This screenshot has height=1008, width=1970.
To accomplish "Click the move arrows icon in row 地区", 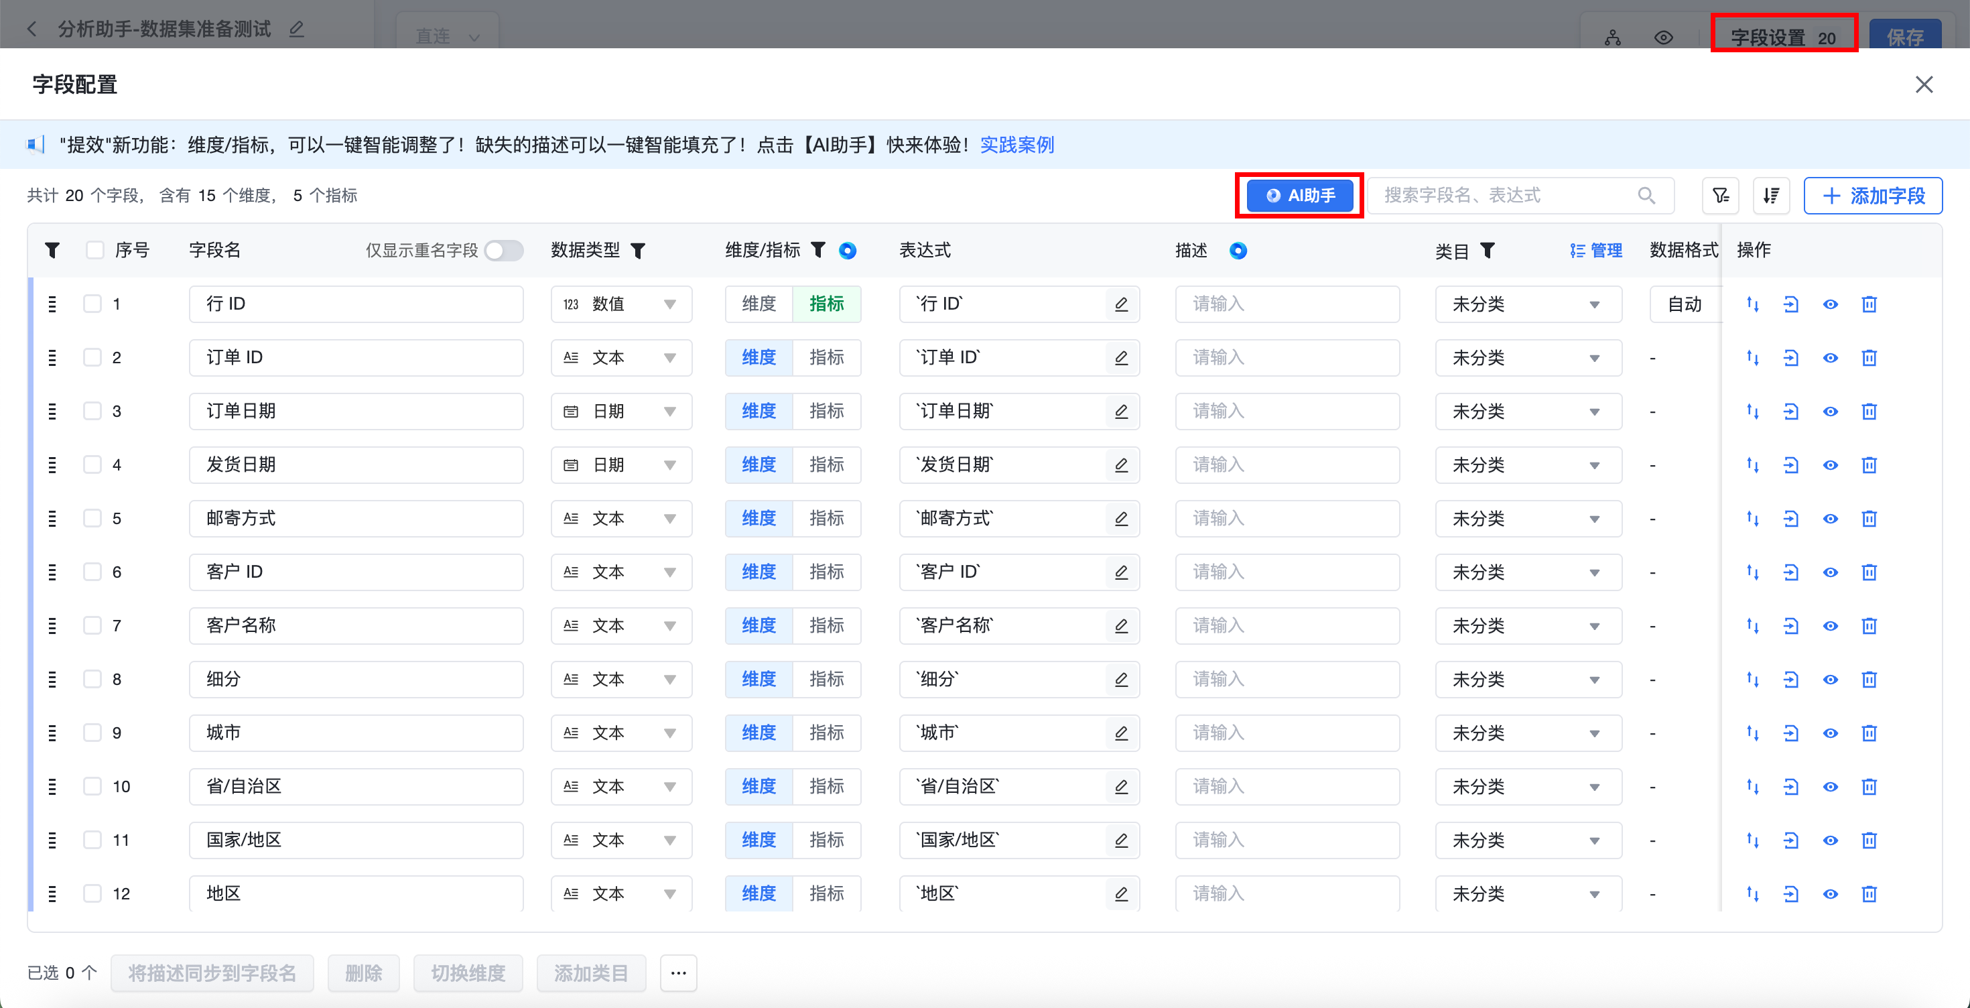I will (x=1753, y=893).
